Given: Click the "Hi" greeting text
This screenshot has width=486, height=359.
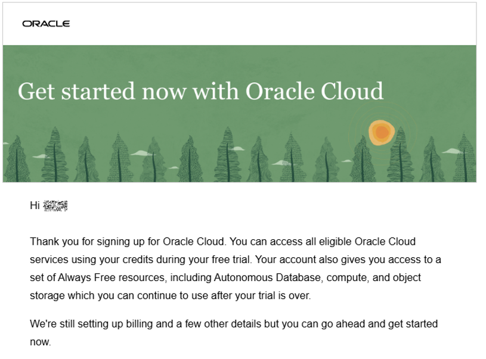Looking at the screenshot, I should tap(35, 206).
